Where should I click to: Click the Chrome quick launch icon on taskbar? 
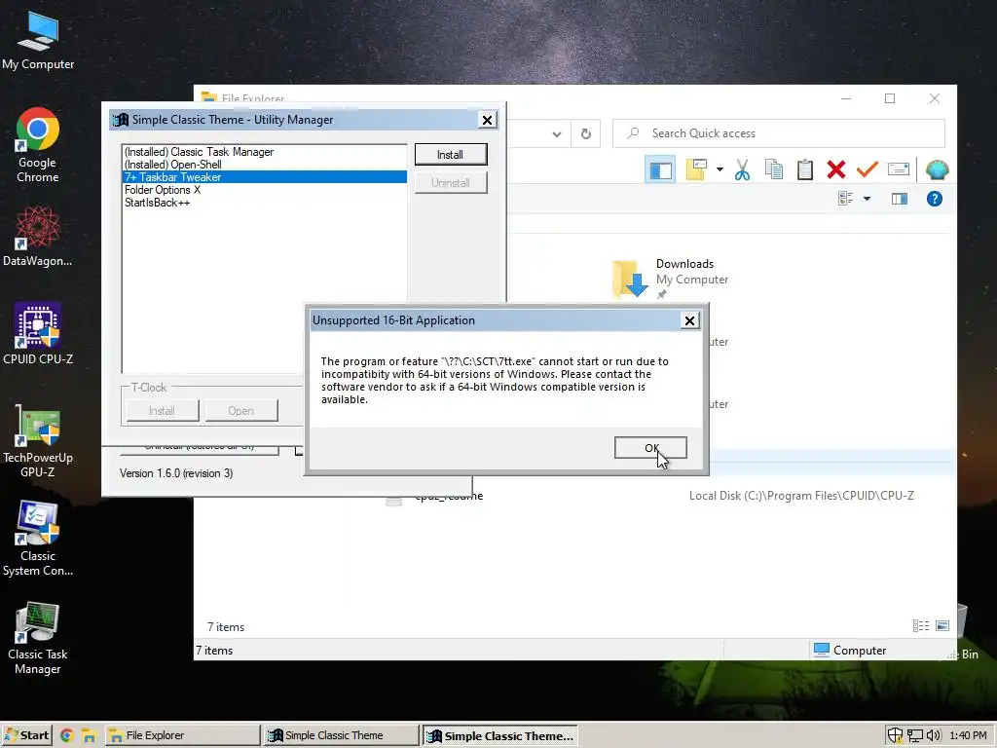tap(67, 736)
